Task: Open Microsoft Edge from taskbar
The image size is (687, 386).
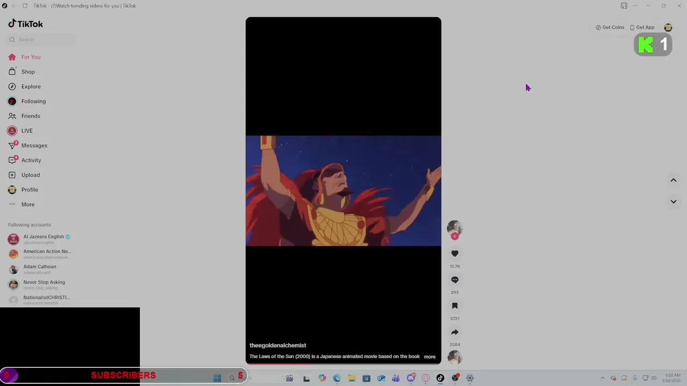Action: coord(337,378)
